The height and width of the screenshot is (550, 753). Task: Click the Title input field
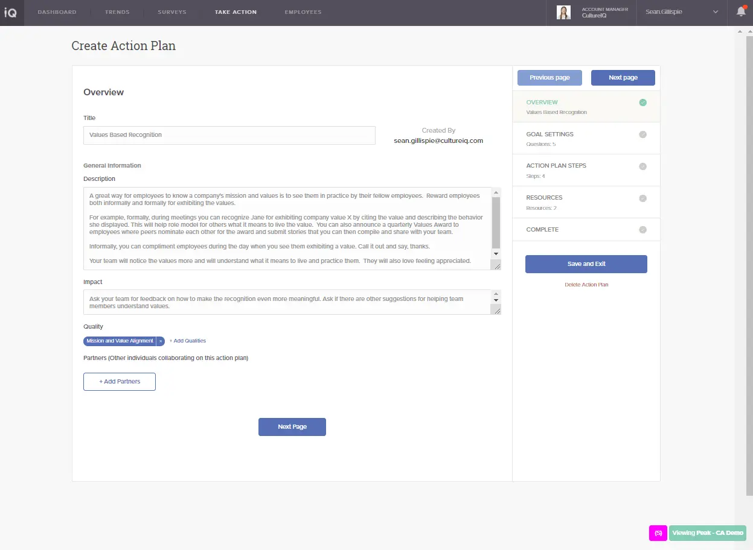click(x=229, y=135)
